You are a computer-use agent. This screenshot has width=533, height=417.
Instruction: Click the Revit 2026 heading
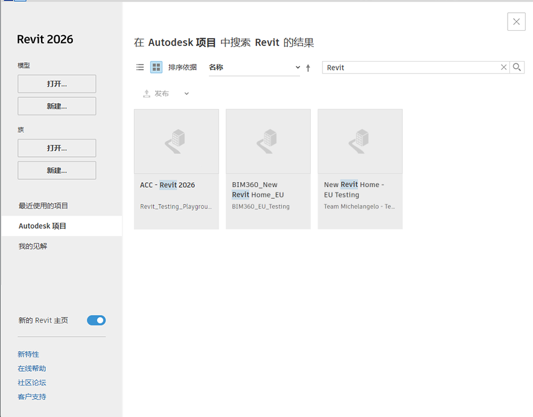[45, 39]
